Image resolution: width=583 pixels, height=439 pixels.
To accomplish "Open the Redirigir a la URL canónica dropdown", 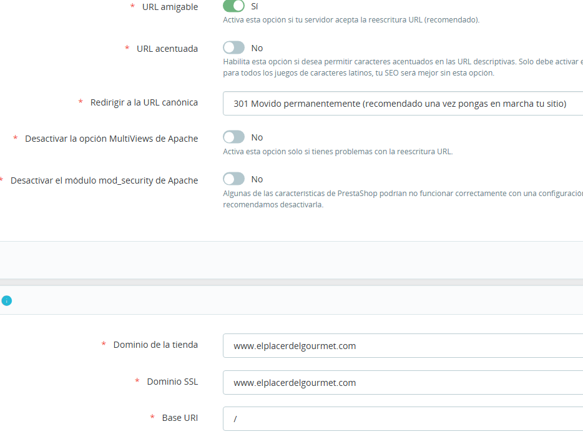I will [x=403, y=104].
